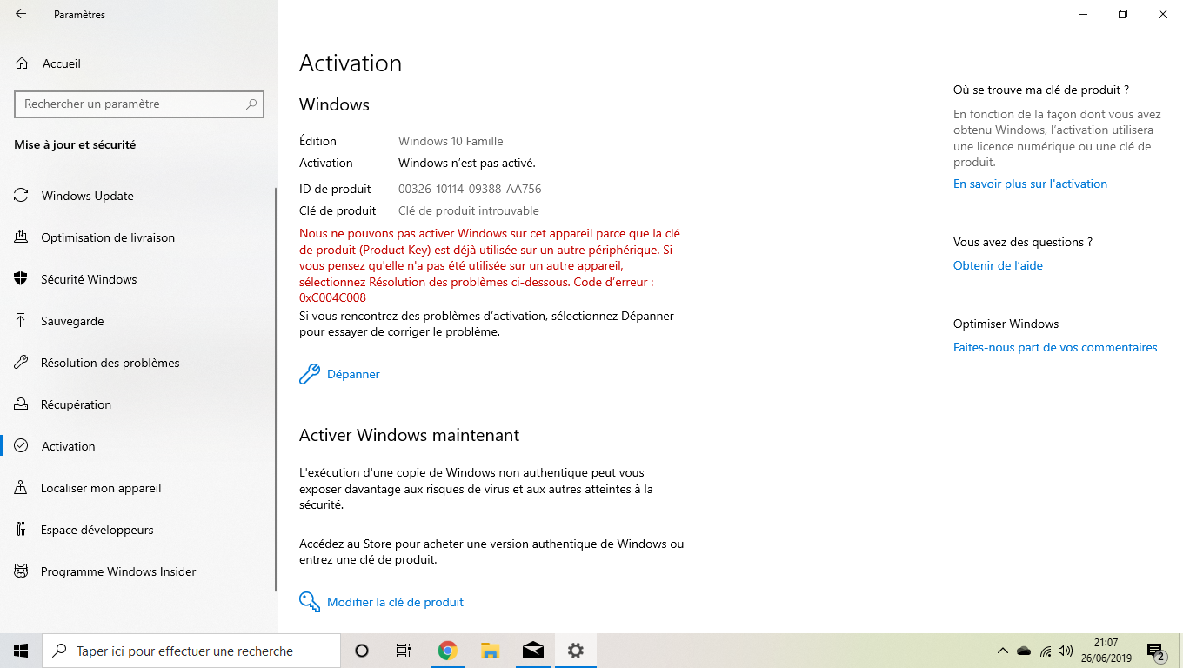Click the Dépanner wrench icon

tap(310, 374)
